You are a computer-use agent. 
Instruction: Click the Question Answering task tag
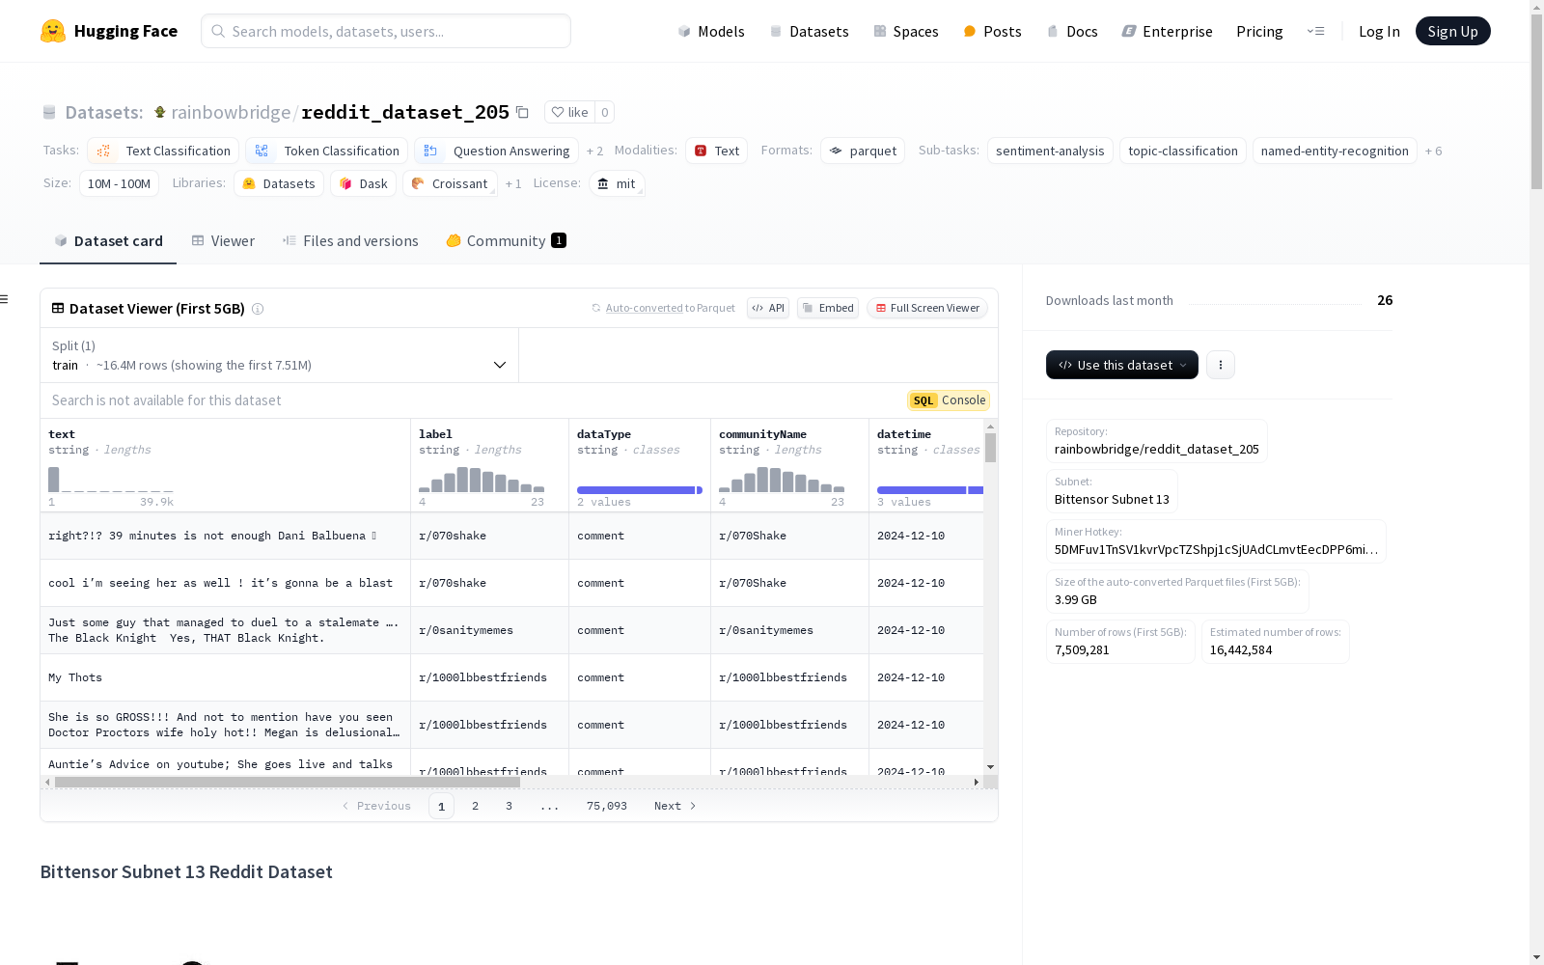point(497,151)
